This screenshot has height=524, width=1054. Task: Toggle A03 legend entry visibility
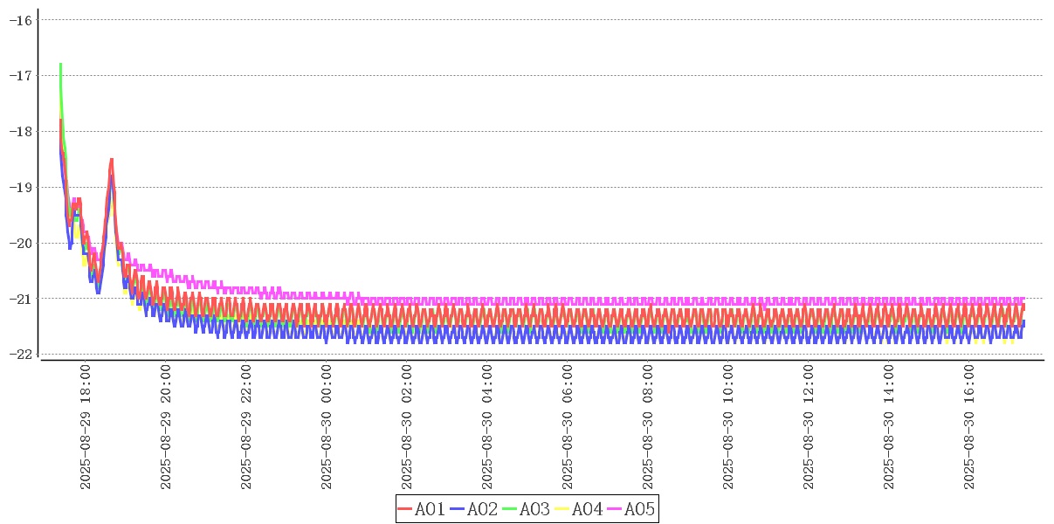point(534,509)
